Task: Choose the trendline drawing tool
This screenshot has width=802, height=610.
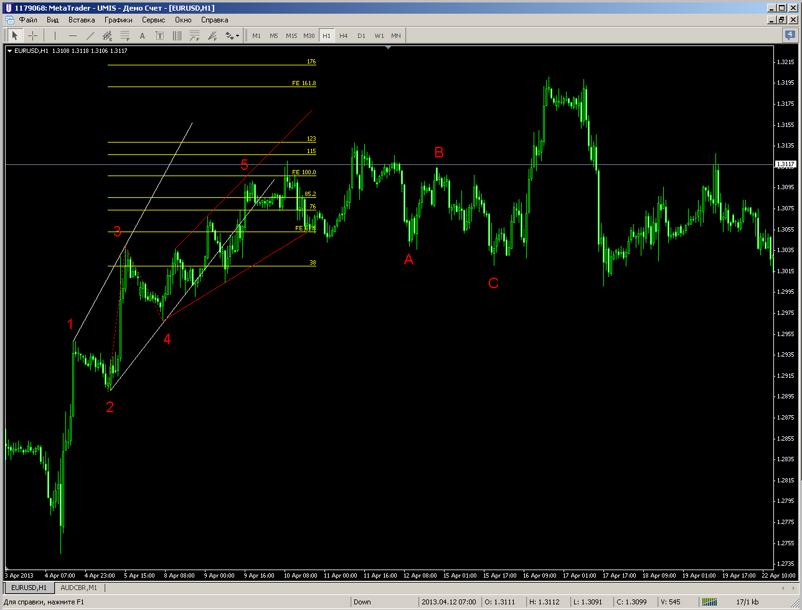Action: tap(90, 35)
